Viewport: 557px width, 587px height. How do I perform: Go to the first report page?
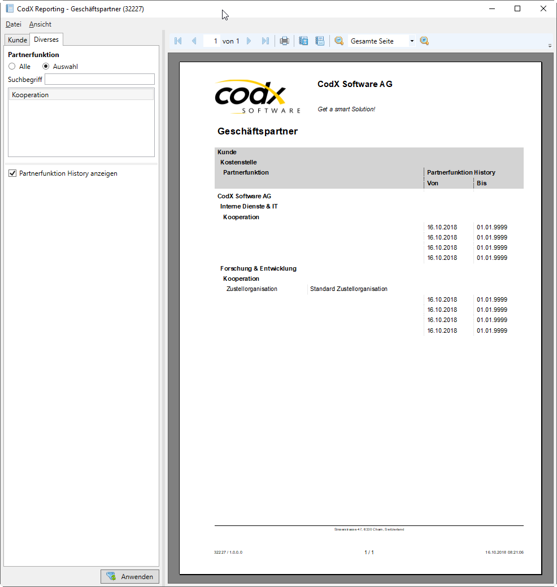click(178, 41)
